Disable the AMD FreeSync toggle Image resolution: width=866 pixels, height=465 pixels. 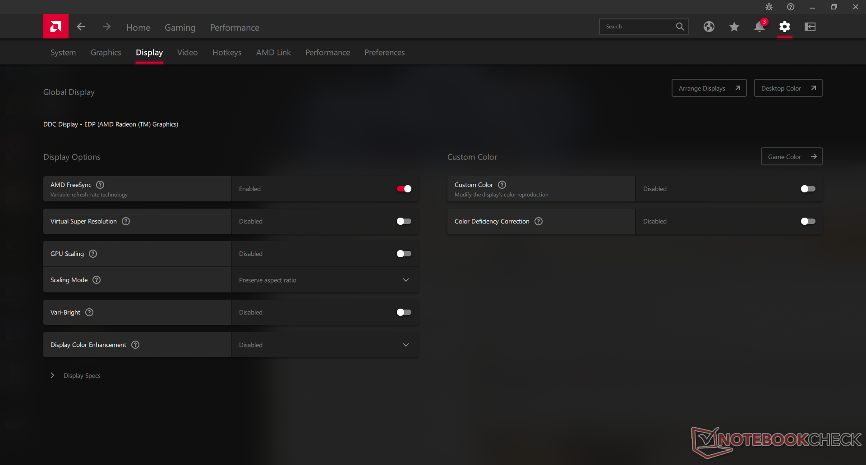tap(404, 189)
